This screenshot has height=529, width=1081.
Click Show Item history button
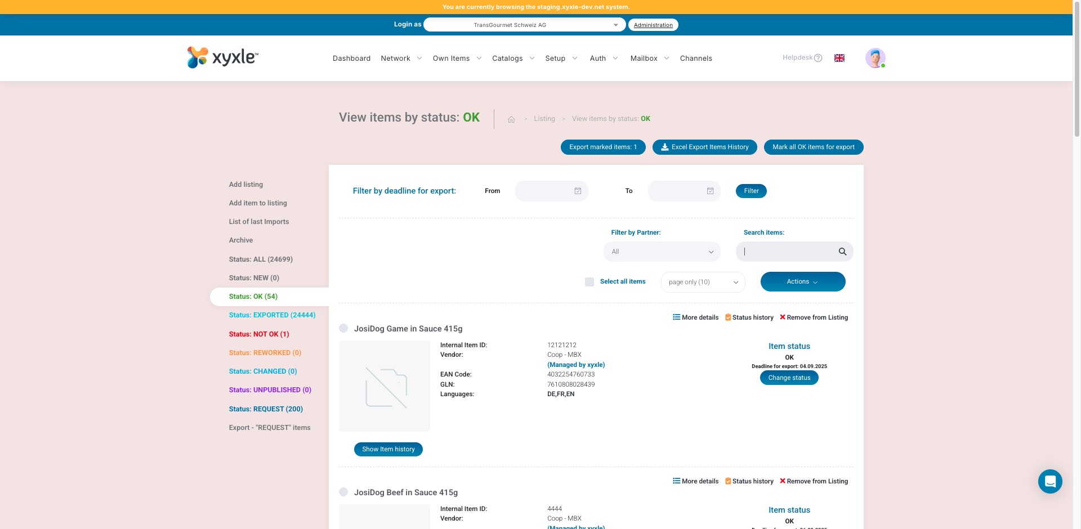tap(388, 449)
